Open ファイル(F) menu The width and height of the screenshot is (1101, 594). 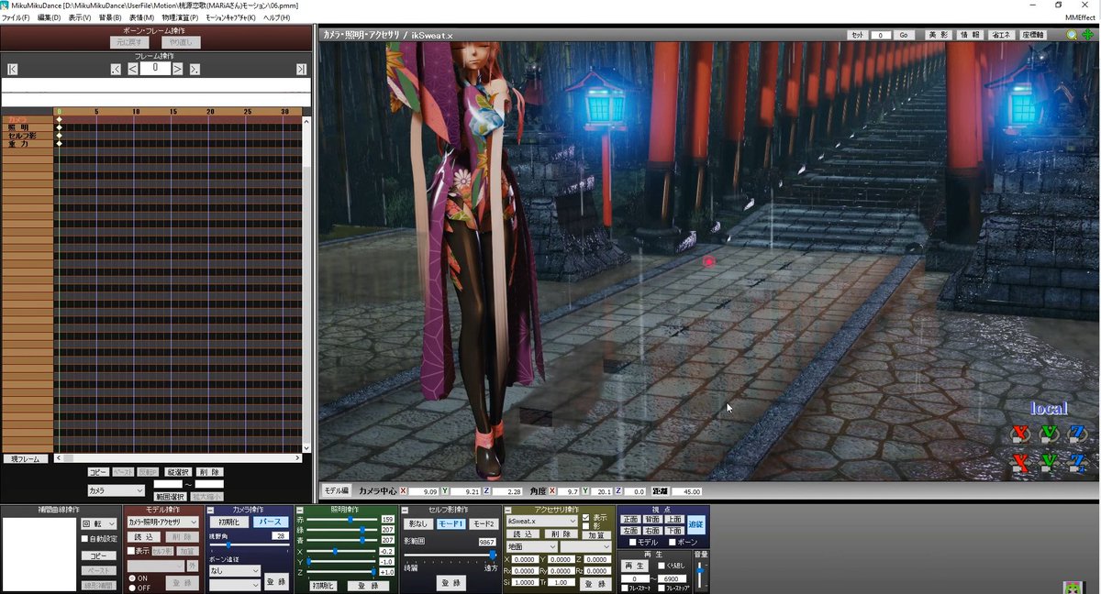pos(16,17)
